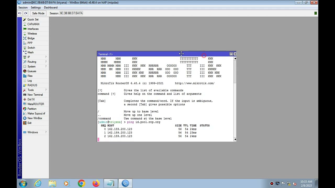Image resolution: width=335 pixels, height=188 pixels.
Task: Open the Bridge menu icon
Action: (x=25, y=38)
